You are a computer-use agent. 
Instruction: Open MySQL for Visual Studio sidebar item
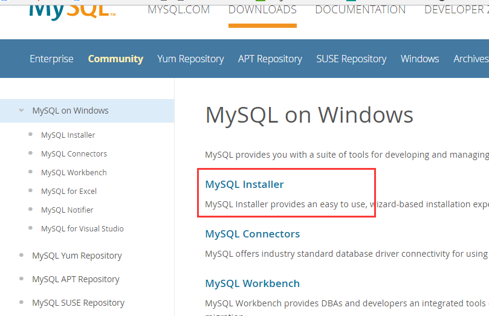coord(82,228)
